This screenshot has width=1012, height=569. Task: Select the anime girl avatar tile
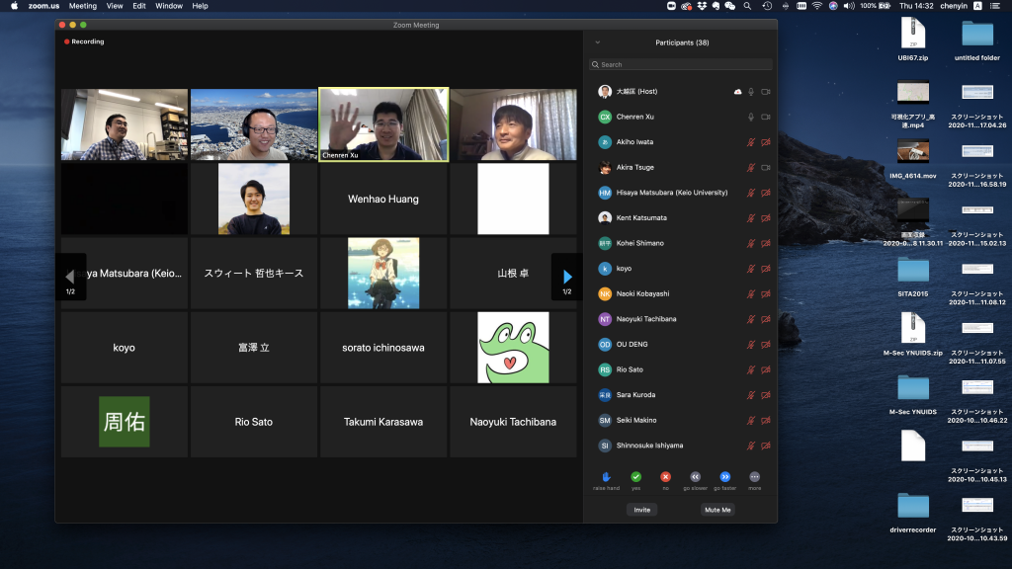[x=383, y=273]
